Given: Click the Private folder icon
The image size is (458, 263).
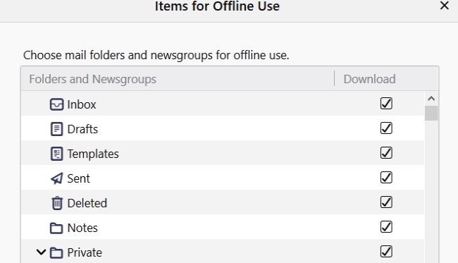Looking at the screenshot, I should (x=56, y=252).
